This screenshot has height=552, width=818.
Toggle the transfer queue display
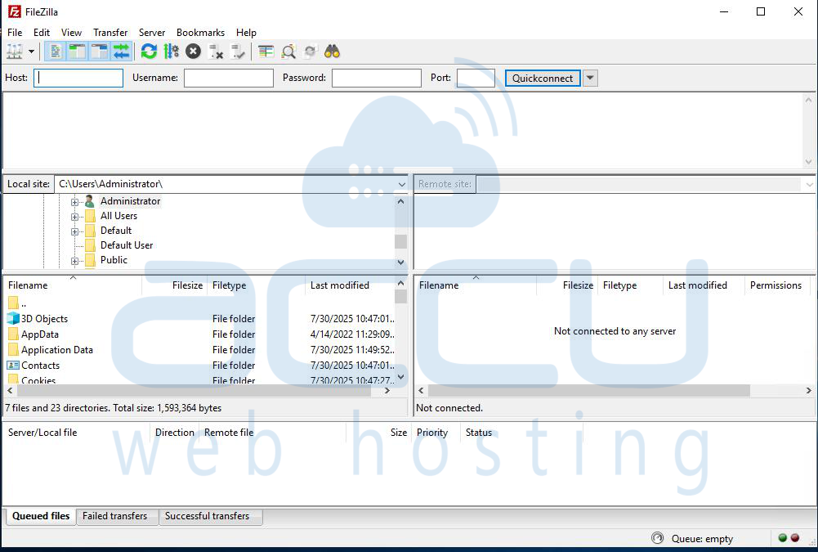pyautogui.click(x=121, y=52)
